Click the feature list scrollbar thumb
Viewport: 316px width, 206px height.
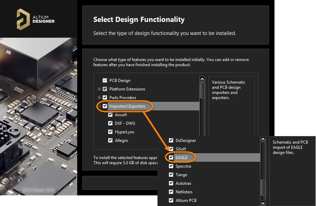pyautogui.click(x=202, y=90)
